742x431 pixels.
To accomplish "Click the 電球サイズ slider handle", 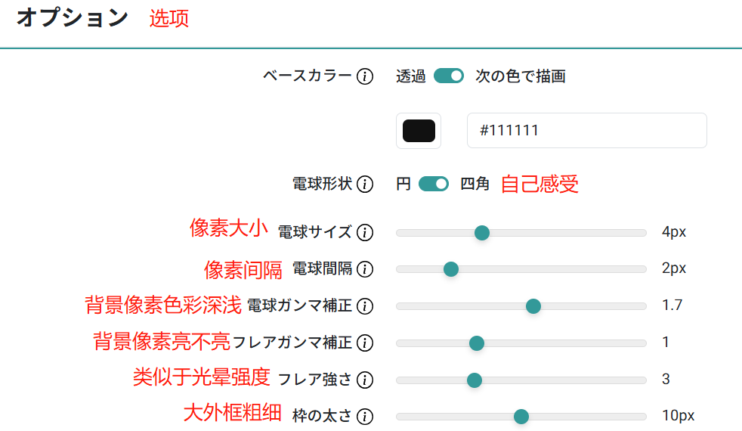I will [x=482, y=233].
